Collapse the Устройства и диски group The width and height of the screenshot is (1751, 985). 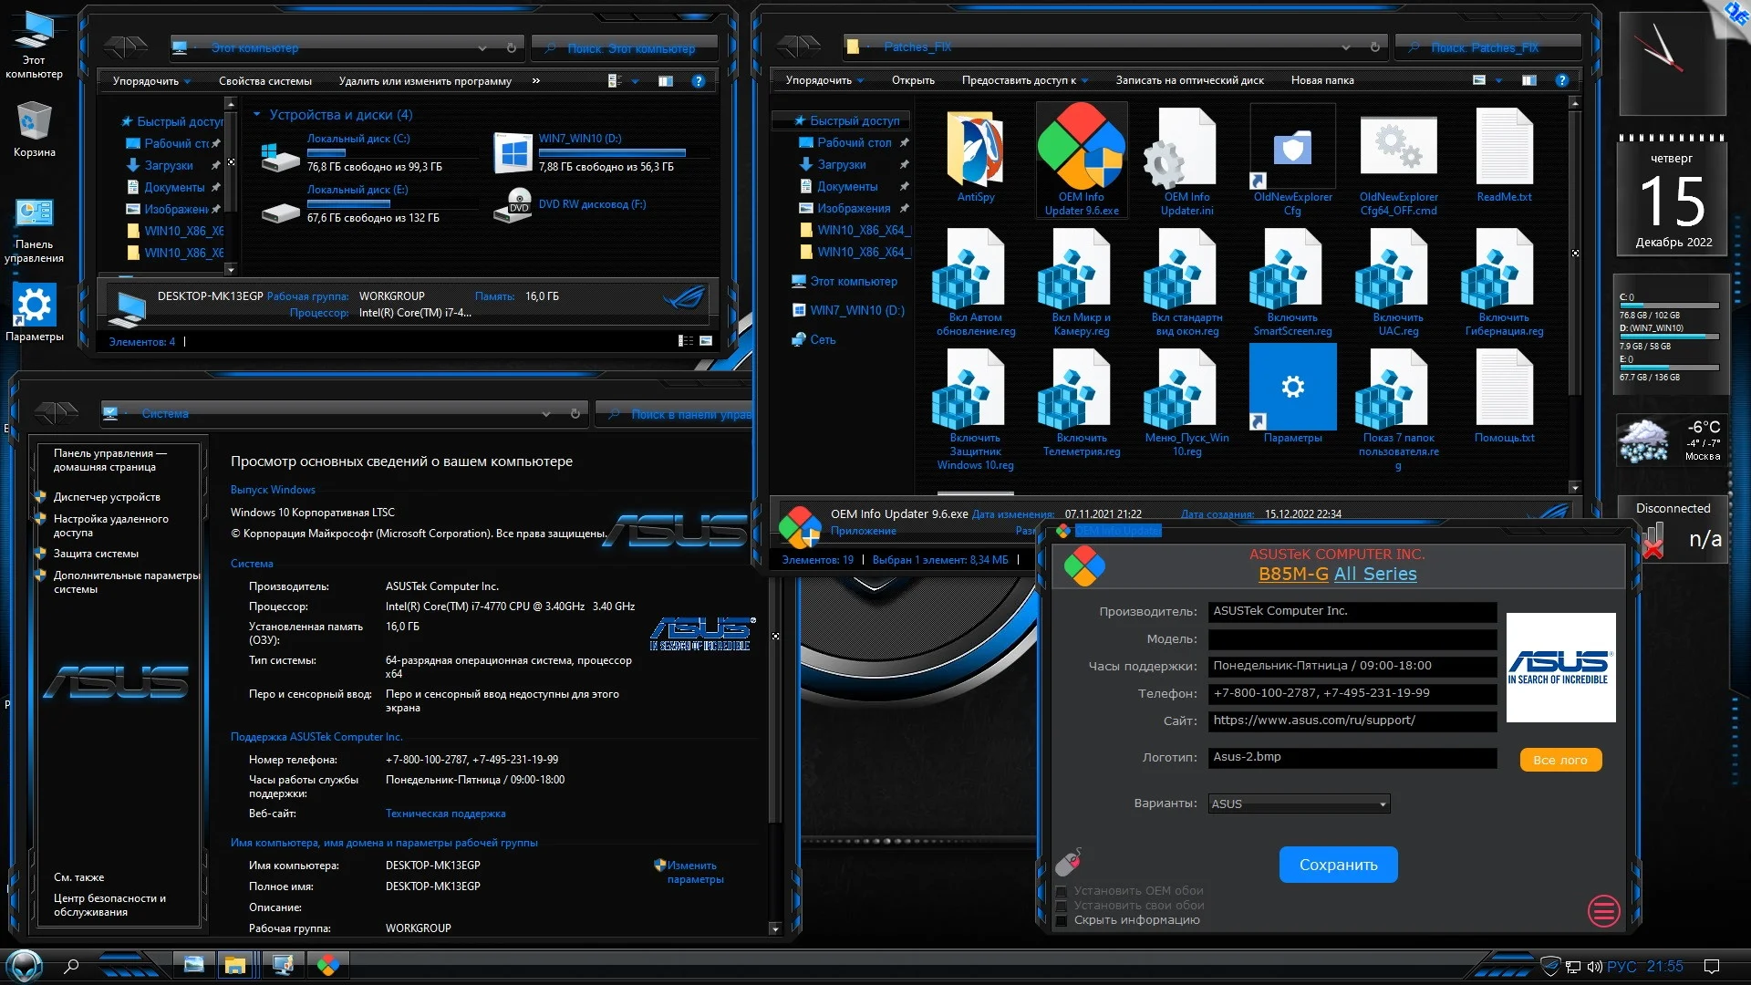click(x=257, y=115)
